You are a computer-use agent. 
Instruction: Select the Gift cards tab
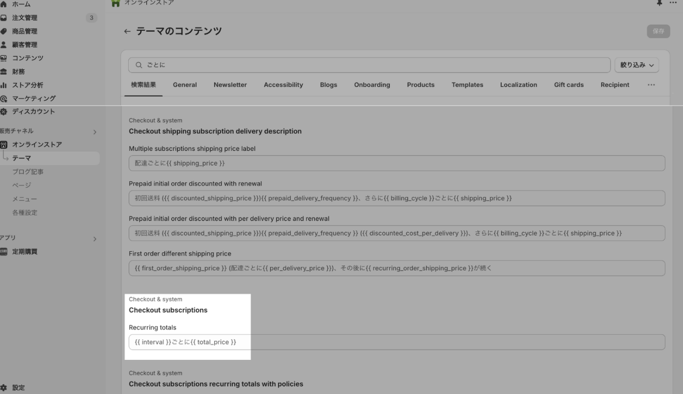(x=569, y=85)
